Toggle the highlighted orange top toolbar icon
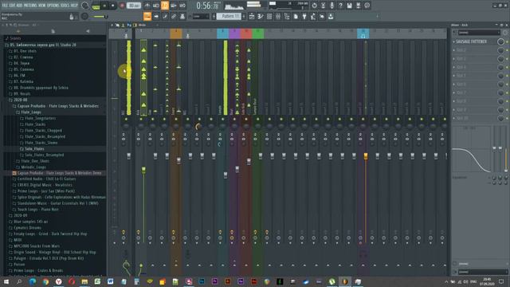 tap(165, 6)
